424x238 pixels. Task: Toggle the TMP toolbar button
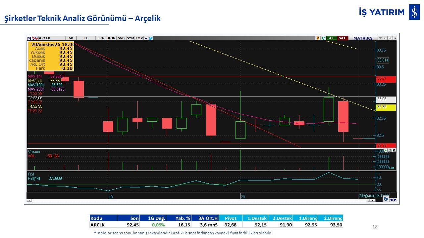click(x=139, y=38)
